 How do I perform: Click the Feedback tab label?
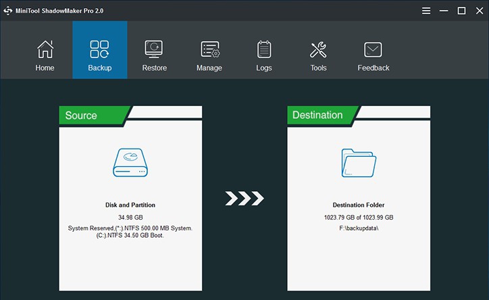pos(374,68)
